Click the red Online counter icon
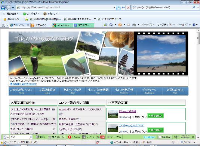 (x=70, y=137)
